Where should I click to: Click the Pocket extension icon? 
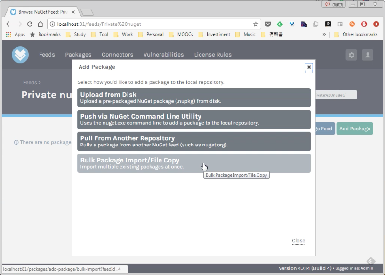(x=268, y=24)
